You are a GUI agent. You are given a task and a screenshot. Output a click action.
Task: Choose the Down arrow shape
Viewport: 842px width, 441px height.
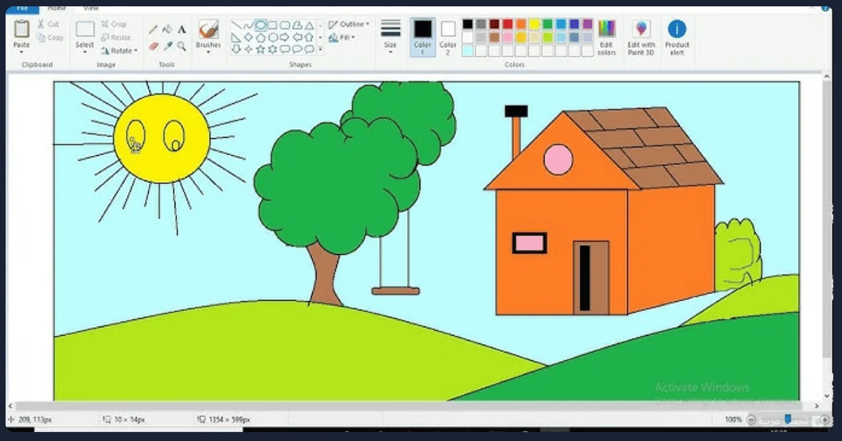click(236, 49)
